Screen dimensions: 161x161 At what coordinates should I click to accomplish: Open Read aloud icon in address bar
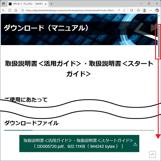pos(119,10)
